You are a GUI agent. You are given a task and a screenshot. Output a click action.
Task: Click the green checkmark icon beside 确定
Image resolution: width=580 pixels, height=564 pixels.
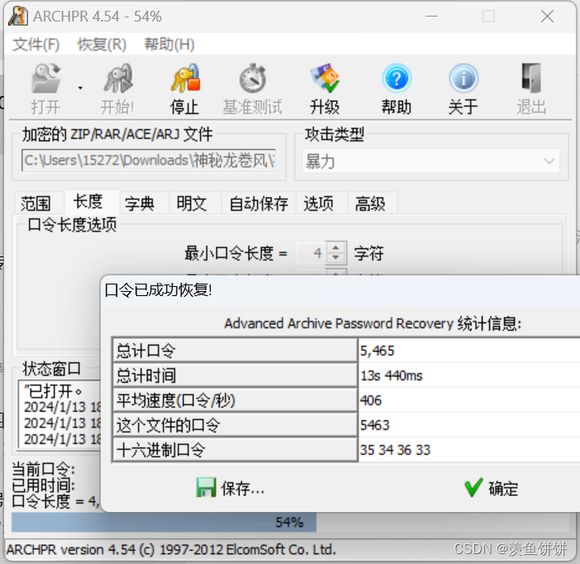coord(473,487)
